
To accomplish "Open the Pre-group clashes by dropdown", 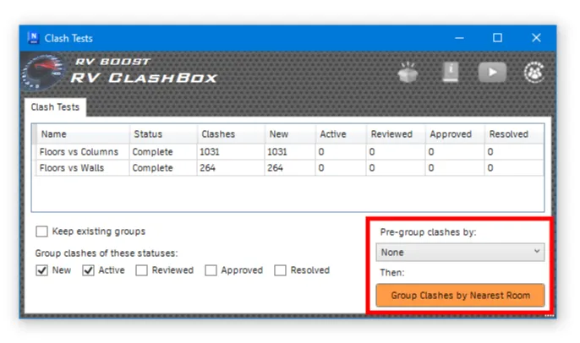I will click(459, 252).
